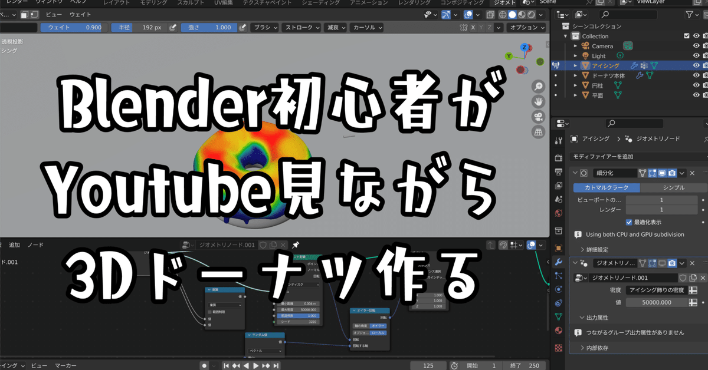Enable the 最適化表示 checkbox
Image resolution: width=708 pixels, height=370 pixels.
(629, 222)
